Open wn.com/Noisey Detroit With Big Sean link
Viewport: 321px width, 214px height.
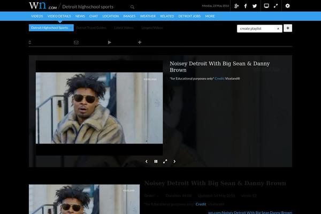point(250,212)
